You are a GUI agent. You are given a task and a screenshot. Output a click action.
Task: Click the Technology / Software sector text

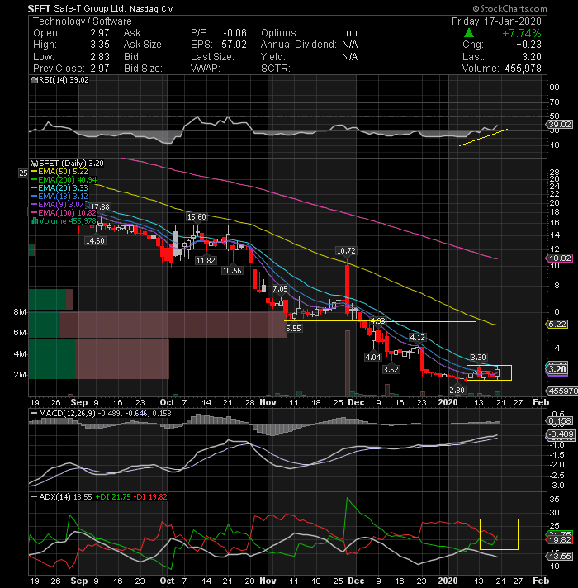click(x=83, y=21)
